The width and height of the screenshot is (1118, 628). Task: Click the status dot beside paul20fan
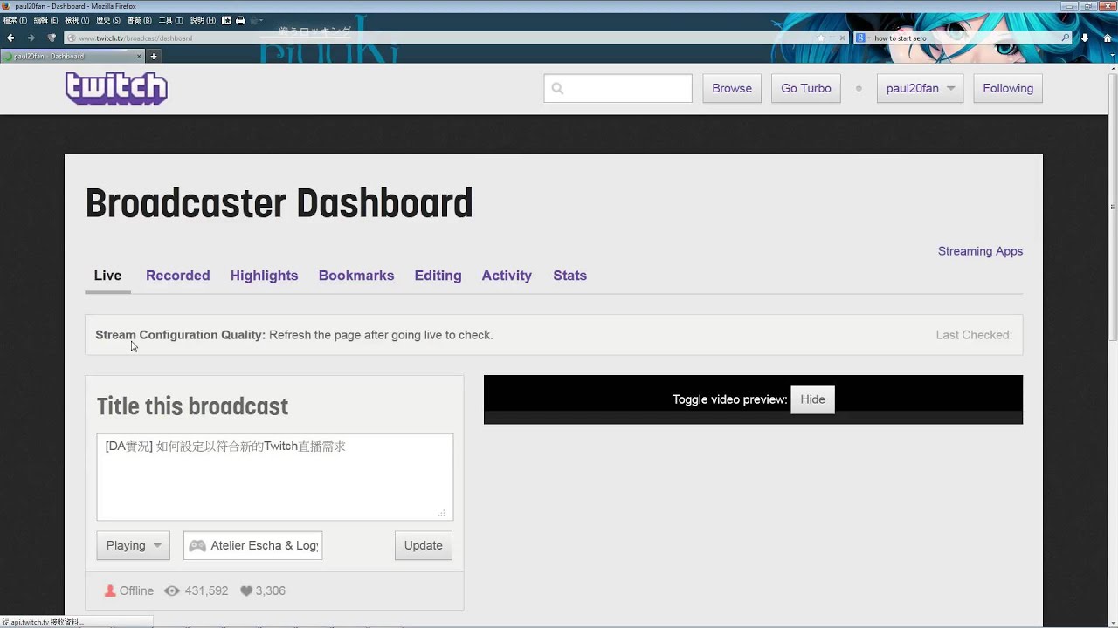click(x=859, y=88)
